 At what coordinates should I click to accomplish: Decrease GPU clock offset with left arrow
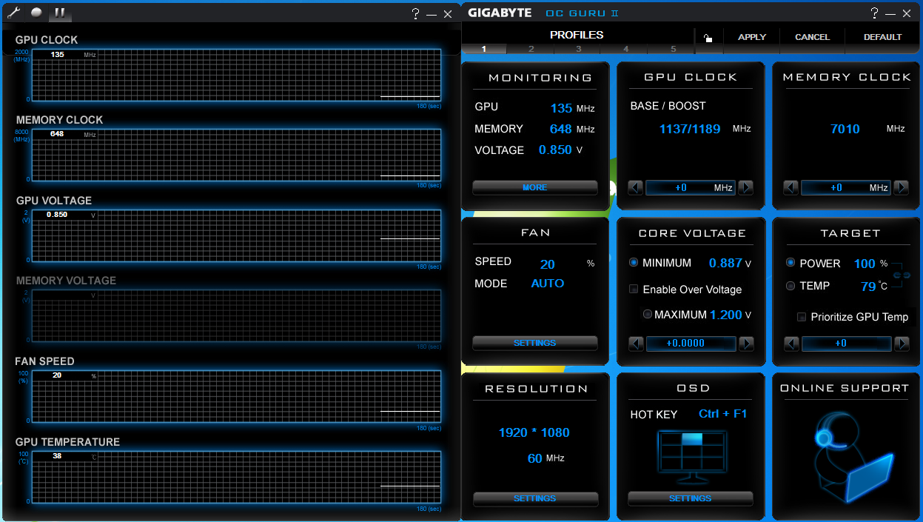point(635,188)
